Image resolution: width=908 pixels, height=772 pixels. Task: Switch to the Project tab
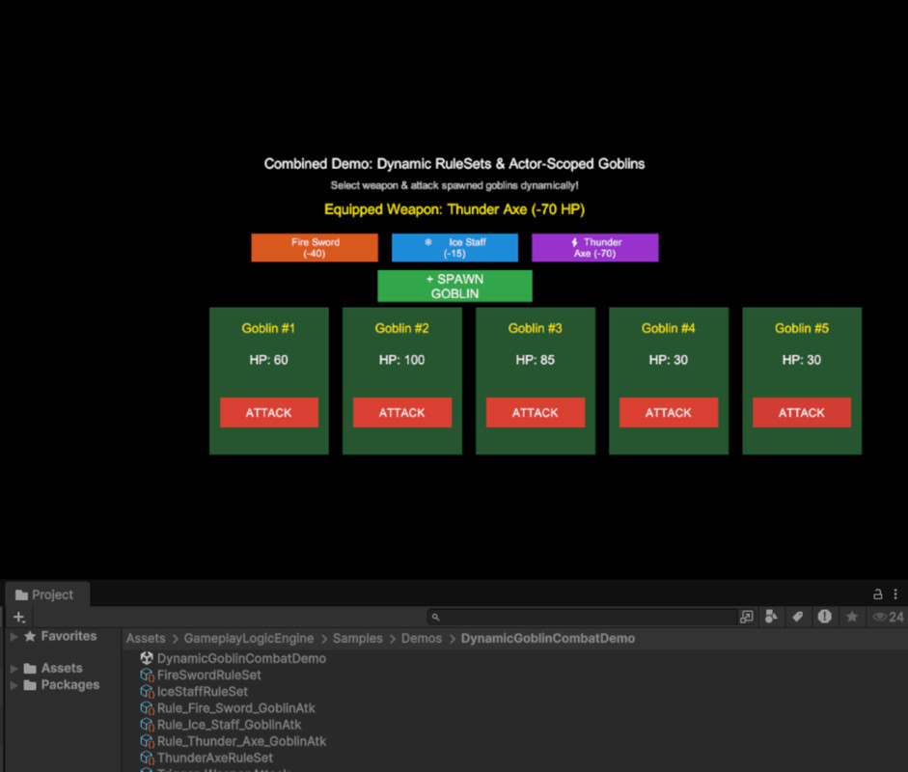47,594
